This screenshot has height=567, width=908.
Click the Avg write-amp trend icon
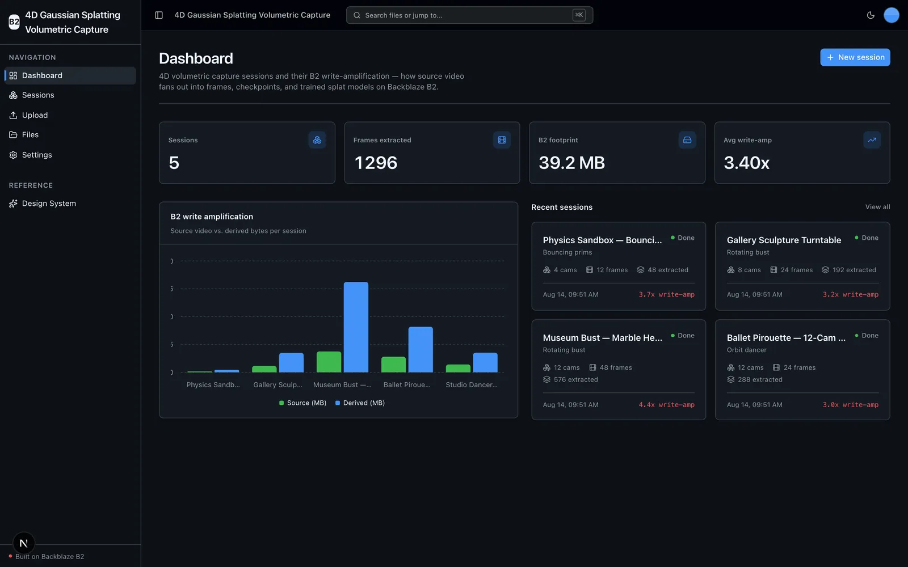[872, 140]
